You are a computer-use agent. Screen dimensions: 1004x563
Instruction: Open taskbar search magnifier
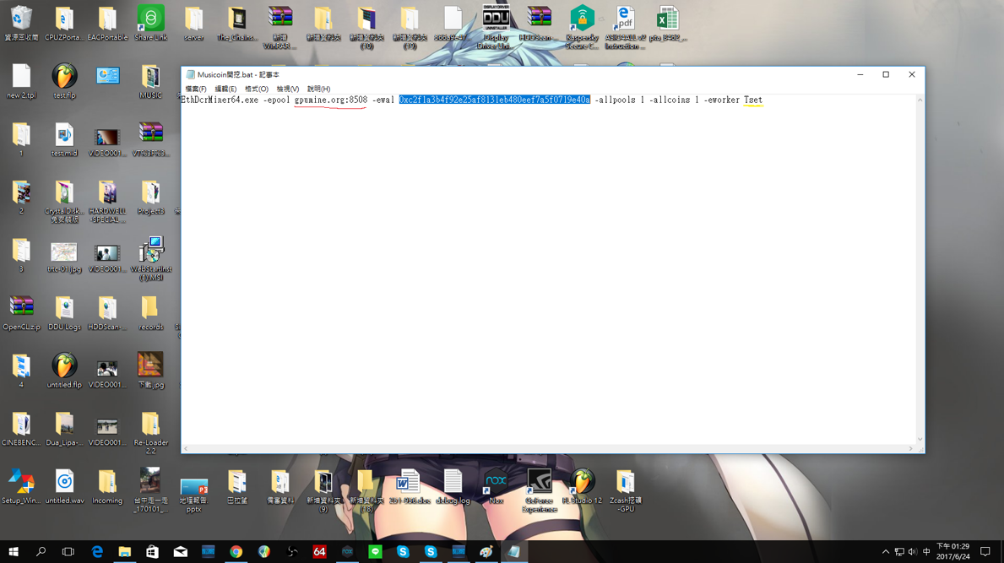tap(41, 551)
